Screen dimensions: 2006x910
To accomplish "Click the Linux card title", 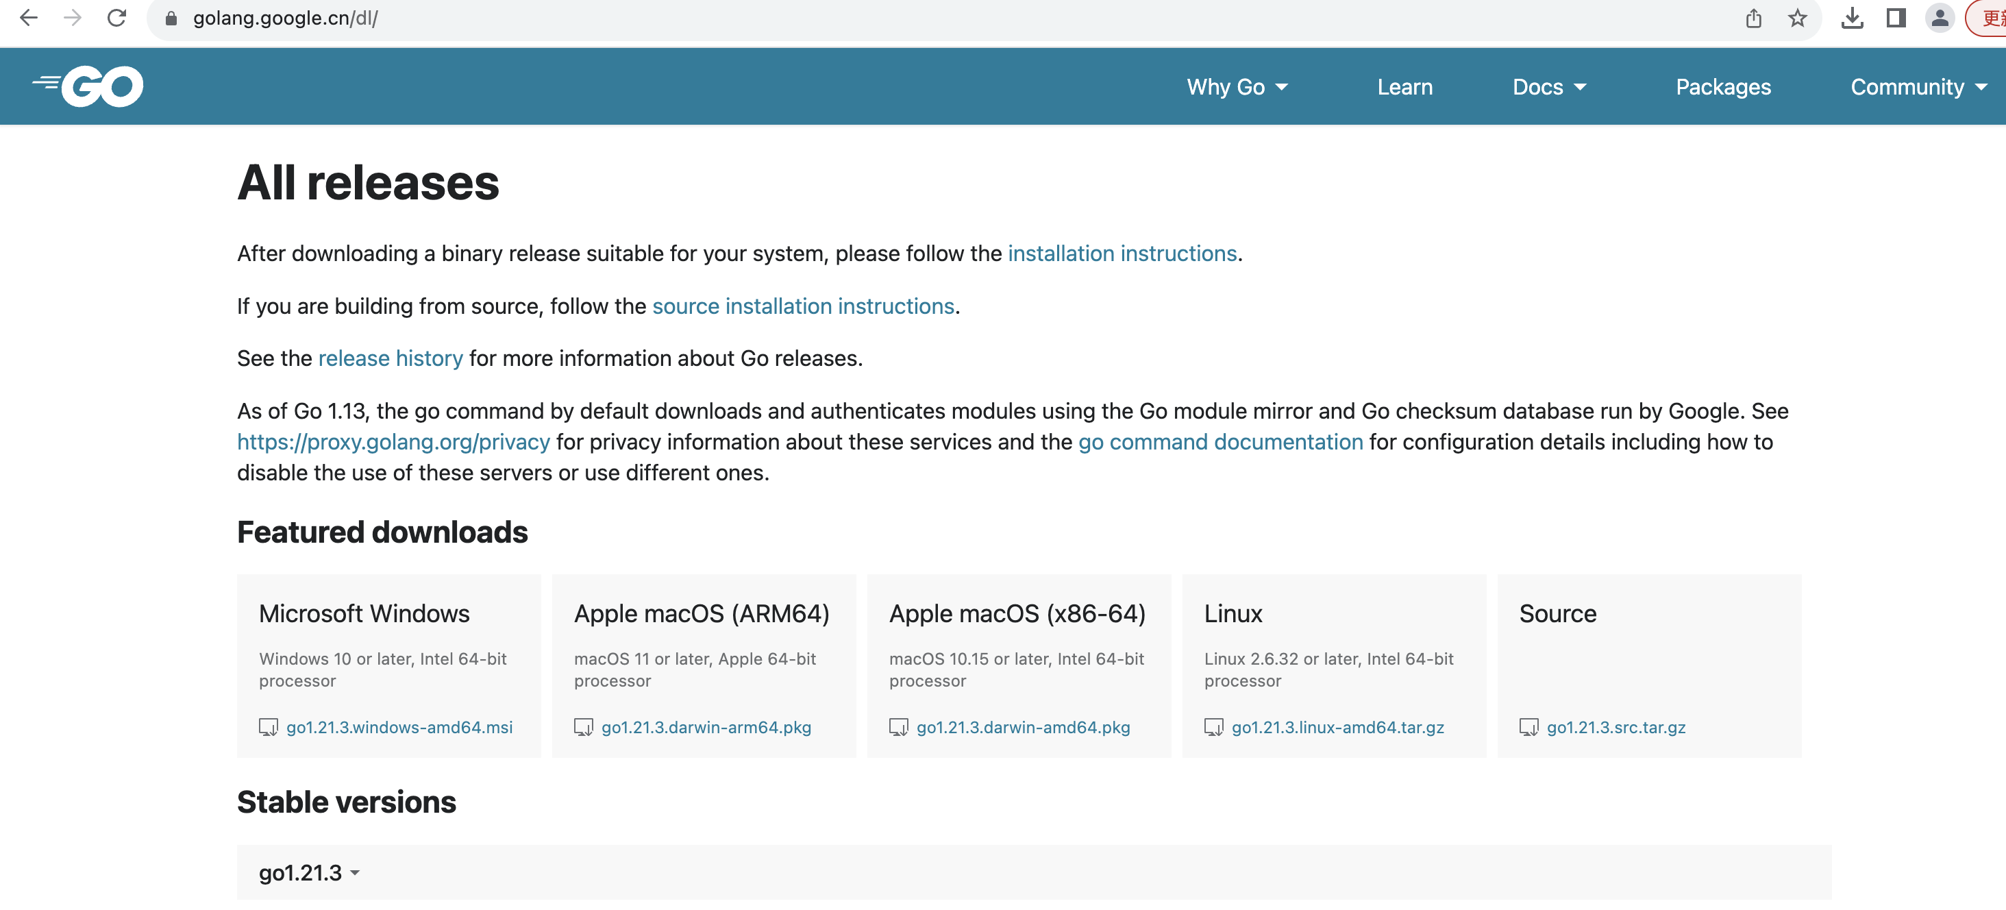I will coord(1233,614).
